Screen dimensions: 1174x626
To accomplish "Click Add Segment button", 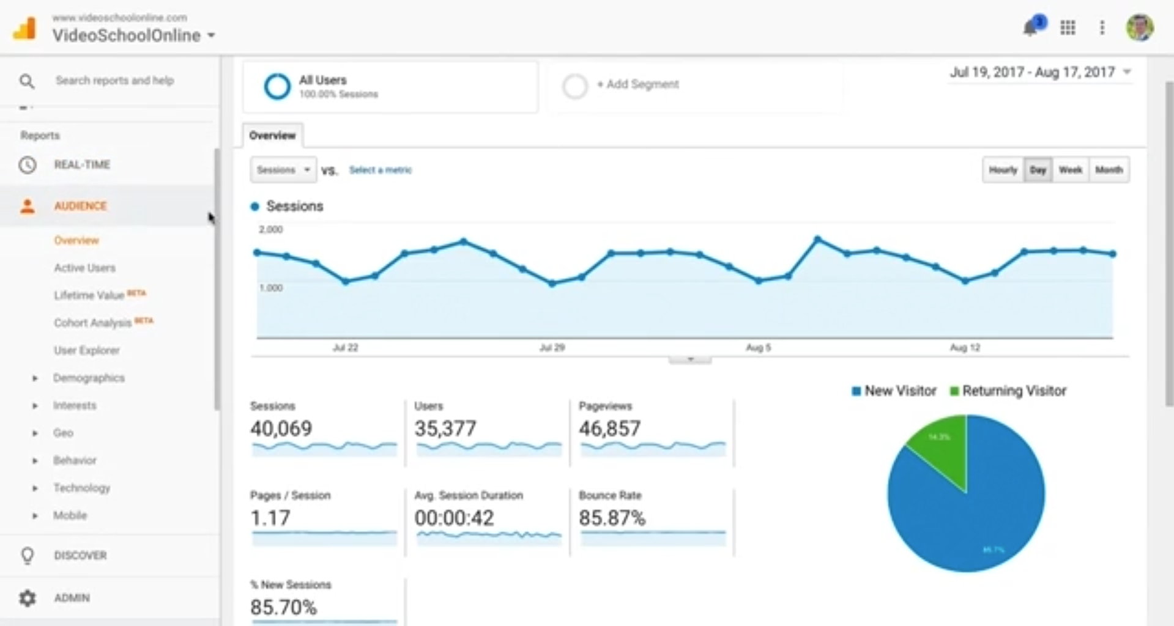I will pyautogui.click(x=637, y=84).
